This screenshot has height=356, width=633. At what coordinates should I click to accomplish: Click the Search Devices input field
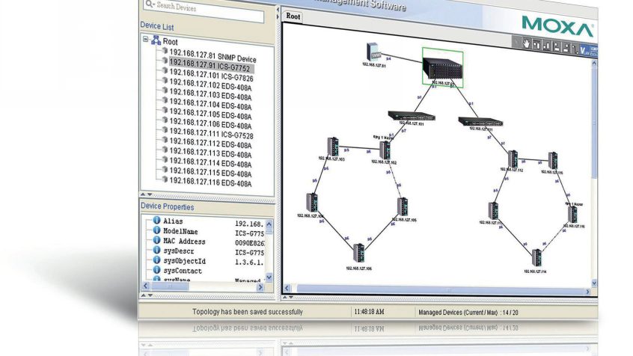click(204, 11)
